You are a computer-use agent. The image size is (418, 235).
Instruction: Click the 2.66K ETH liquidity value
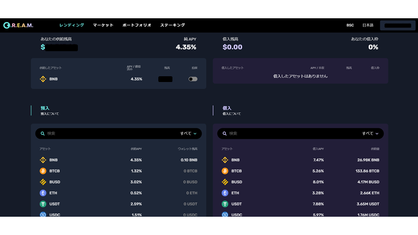coord(369,193)
